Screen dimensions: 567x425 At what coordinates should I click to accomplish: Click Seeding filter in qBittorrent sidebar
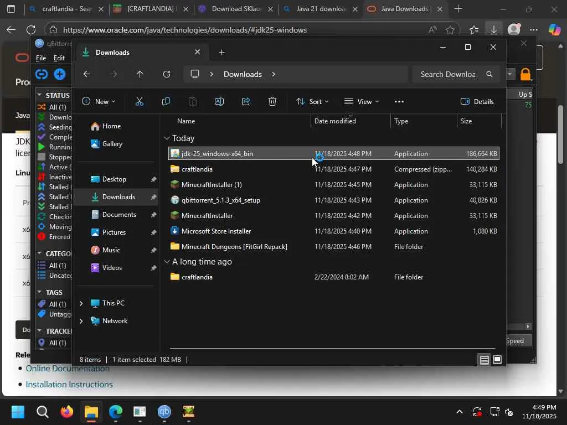click(55, 127)
